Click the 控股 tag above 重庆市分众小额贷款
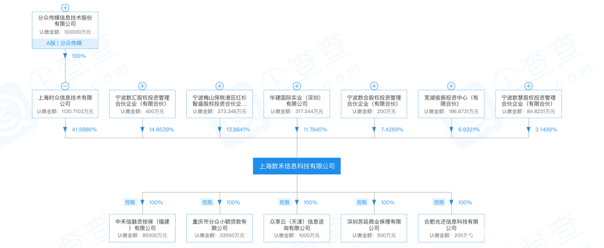Image resolution: width=604 pixels, height=248 pixels. pyautogui.click(x=207, y=202)
